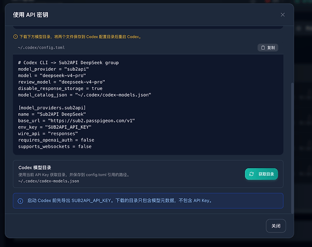Viewport: 312px width, 247px height.
Task: Click the base_url line in code
Action: (77, 121)
